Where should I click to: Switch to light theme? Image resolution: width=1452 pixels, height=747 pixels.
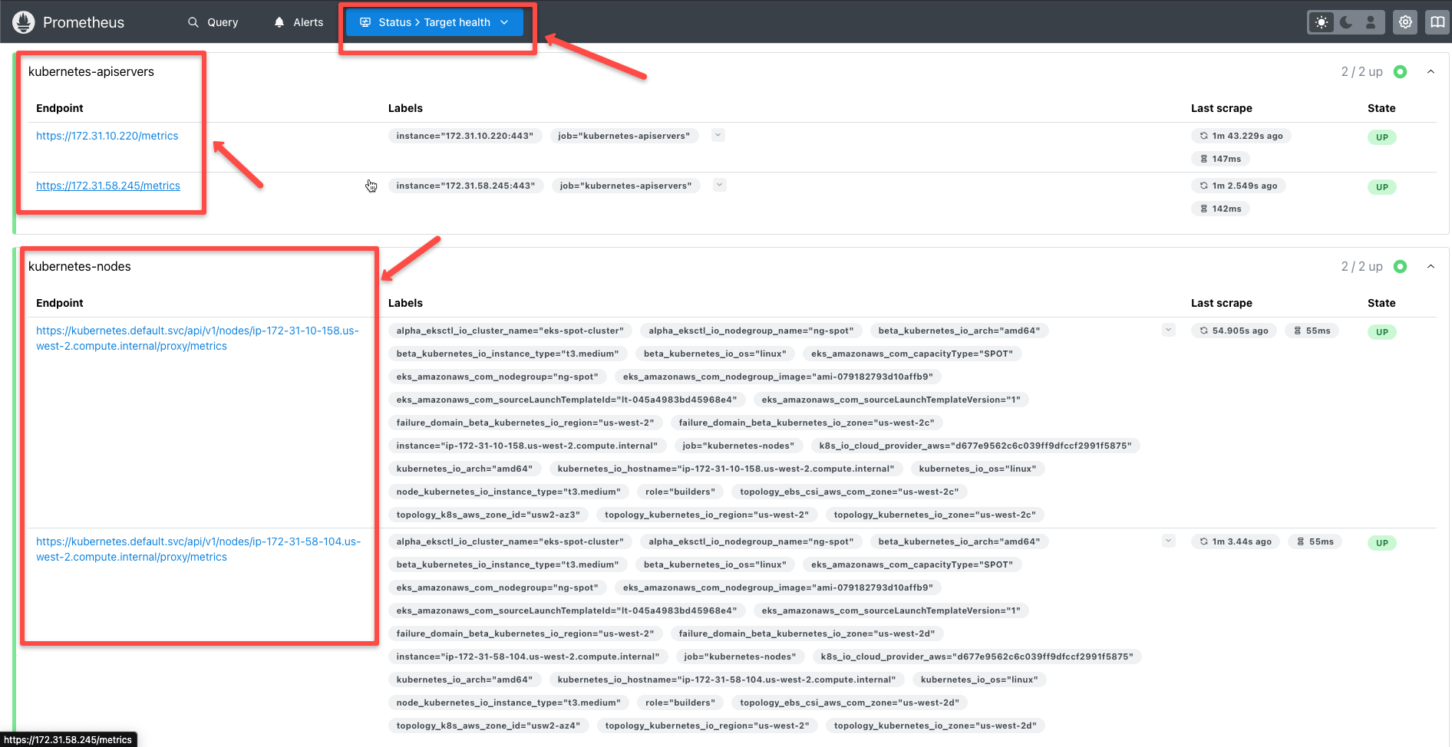click(x=1322, y=22)
